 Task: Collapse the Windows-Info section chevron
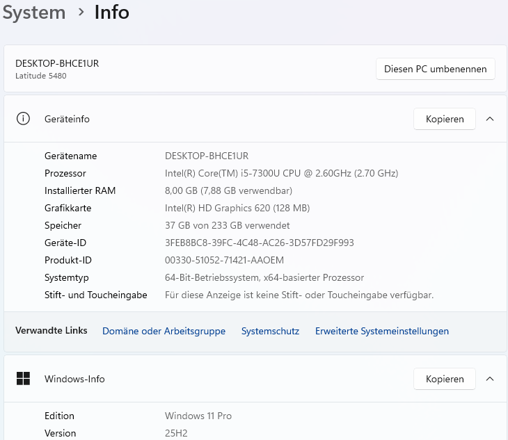(490, 379)
